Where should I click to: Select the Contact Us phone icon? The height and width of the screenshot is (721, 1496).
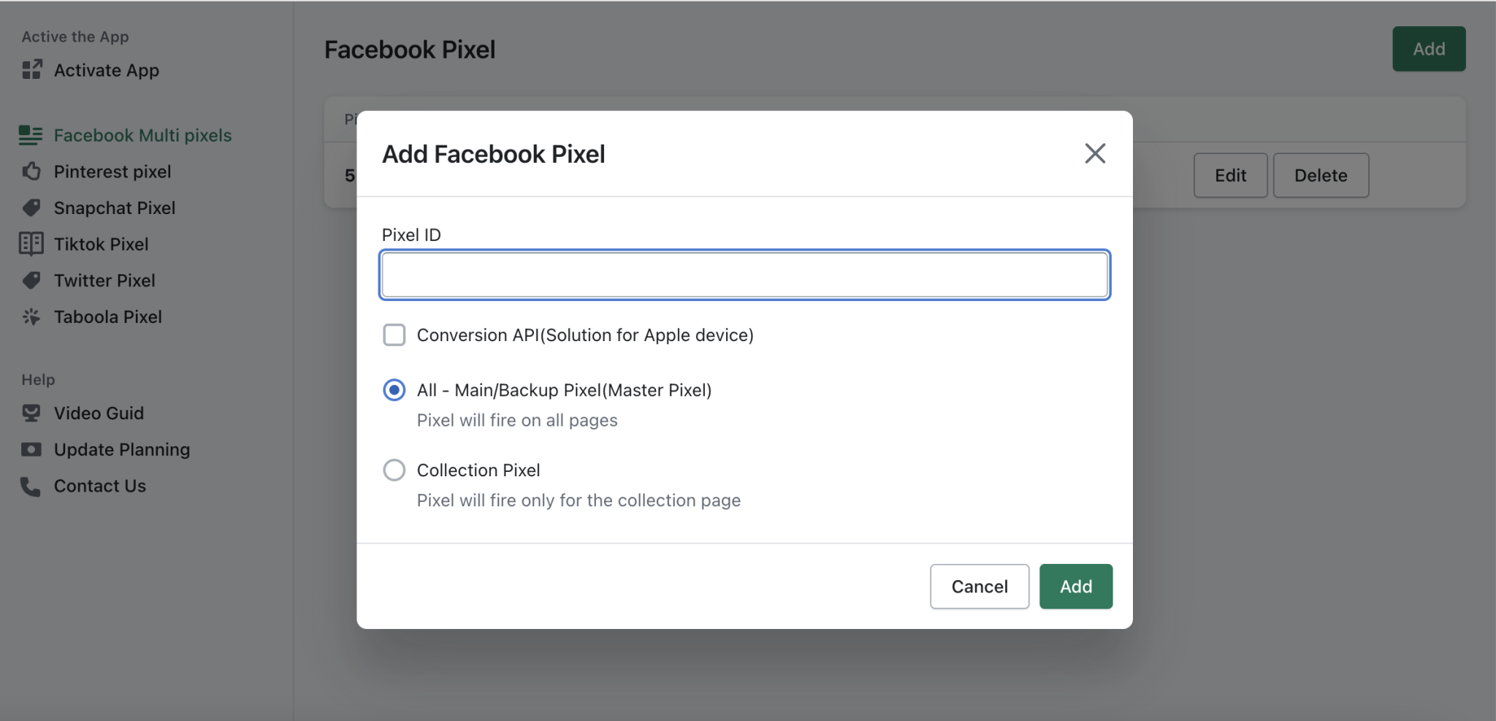click(x=30, y=485)
